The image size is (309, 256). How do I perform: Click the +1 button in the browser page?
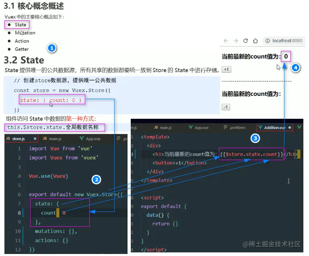(x=227, y=69)
